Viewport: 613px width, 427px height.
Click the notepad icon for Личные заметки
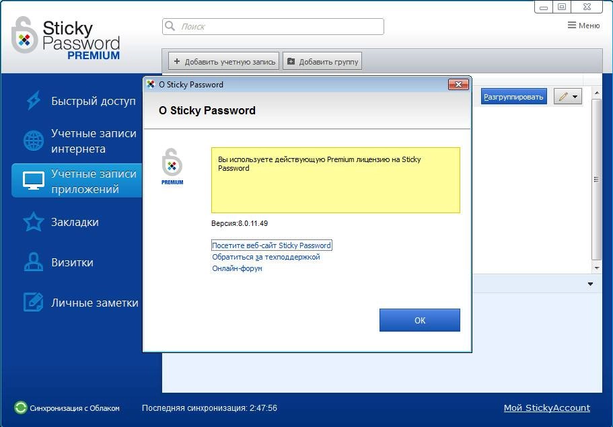click(34, 302)
